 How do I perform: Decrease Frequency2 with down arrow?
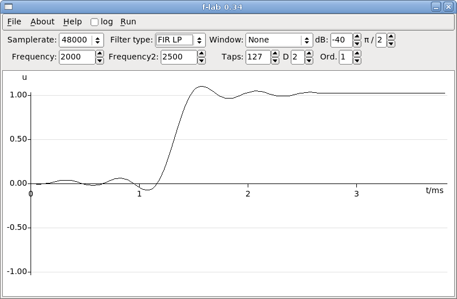[x=201, y=61]
